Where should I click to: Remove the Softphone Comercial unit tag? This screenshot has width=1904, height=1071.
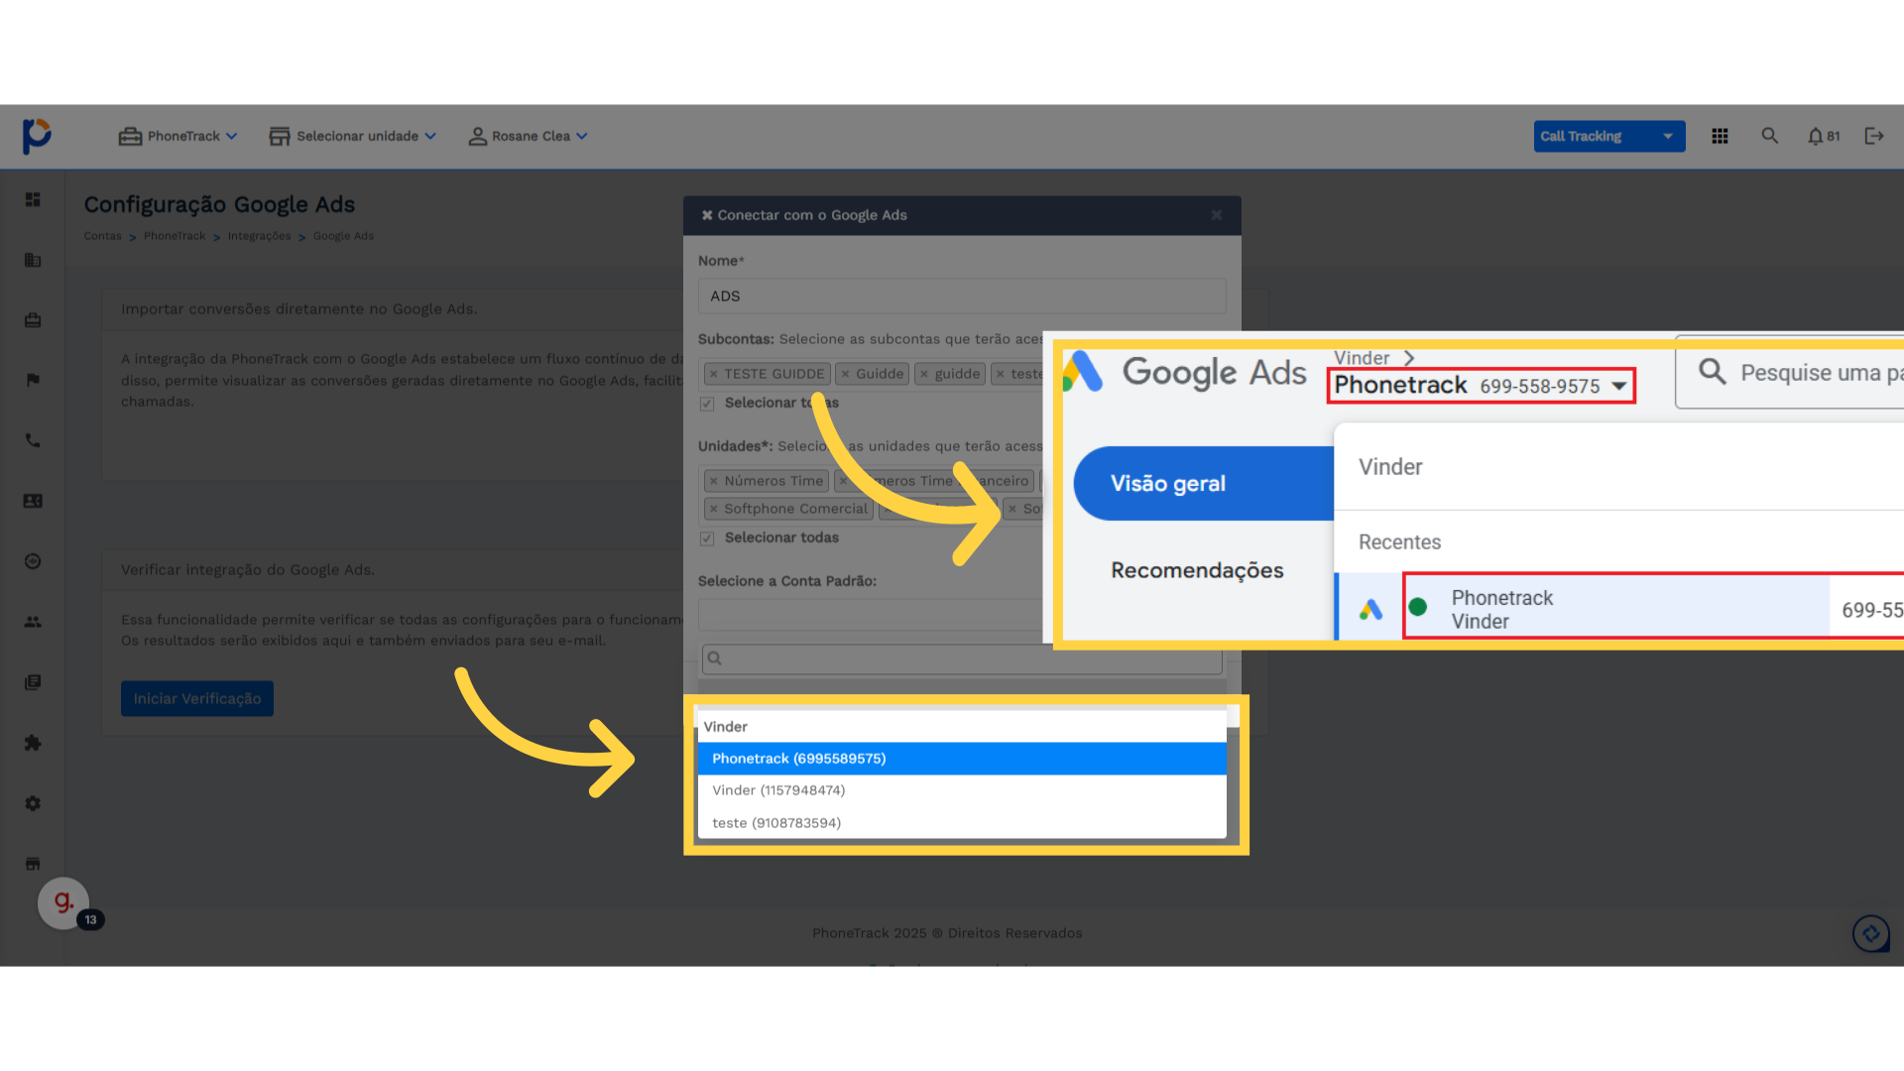713,509
